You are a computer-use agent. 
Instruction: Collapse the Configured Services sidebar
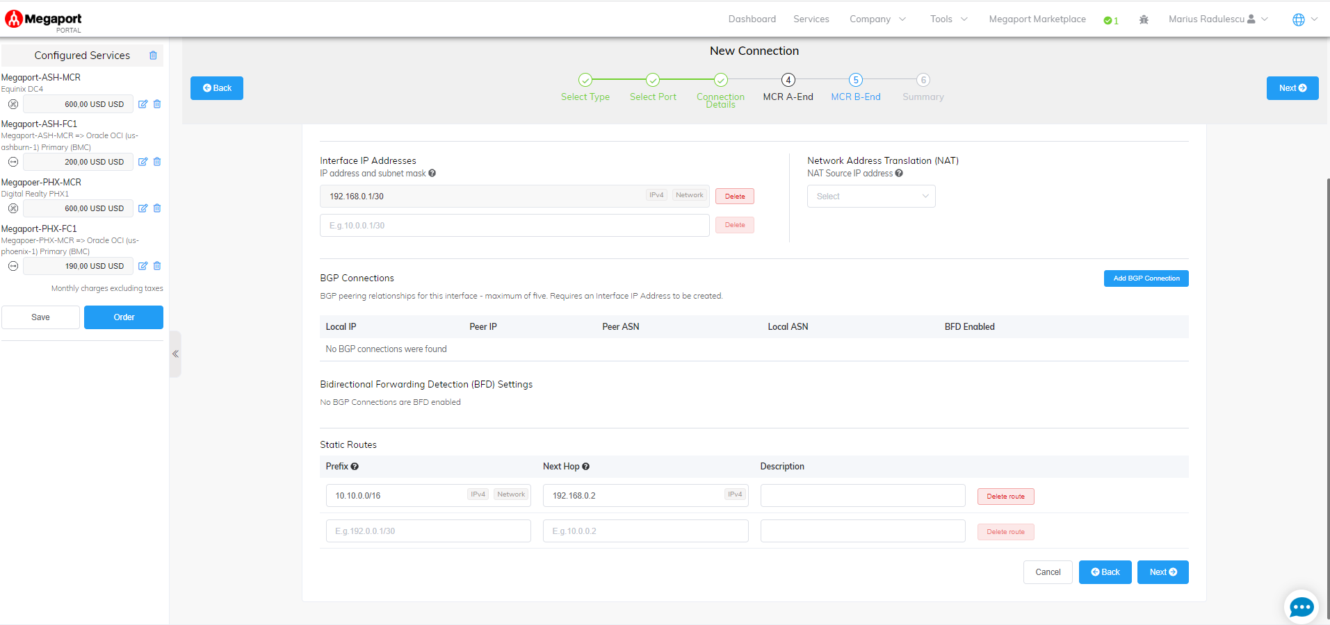click(x=175, y=354)
